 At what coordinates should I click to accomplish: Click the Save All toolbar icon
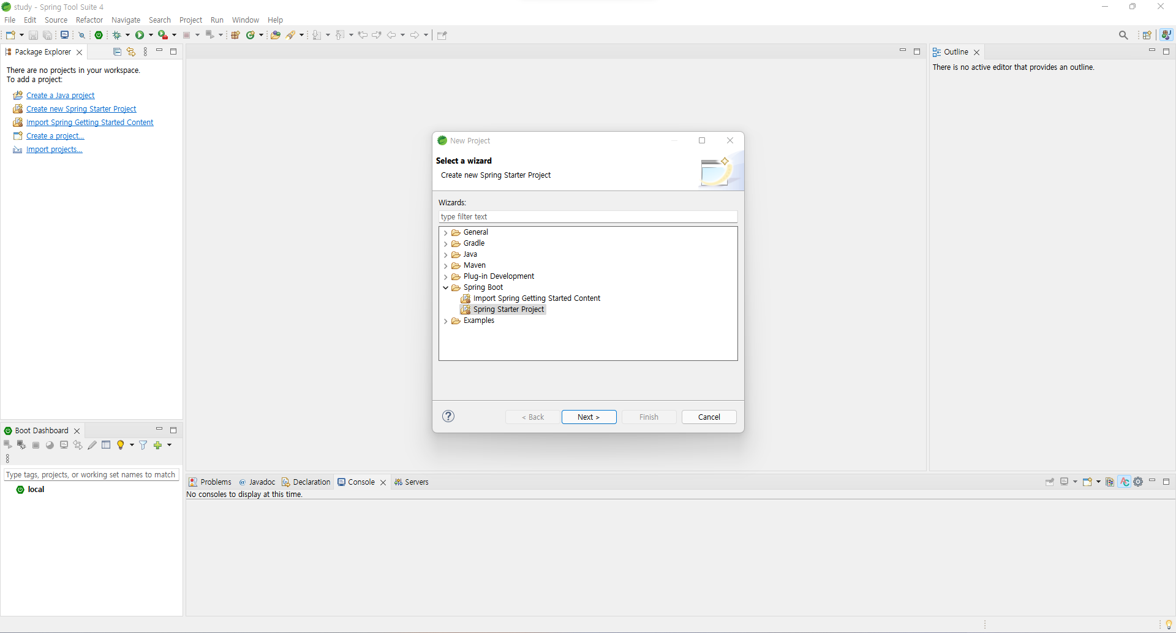point(47,35)
